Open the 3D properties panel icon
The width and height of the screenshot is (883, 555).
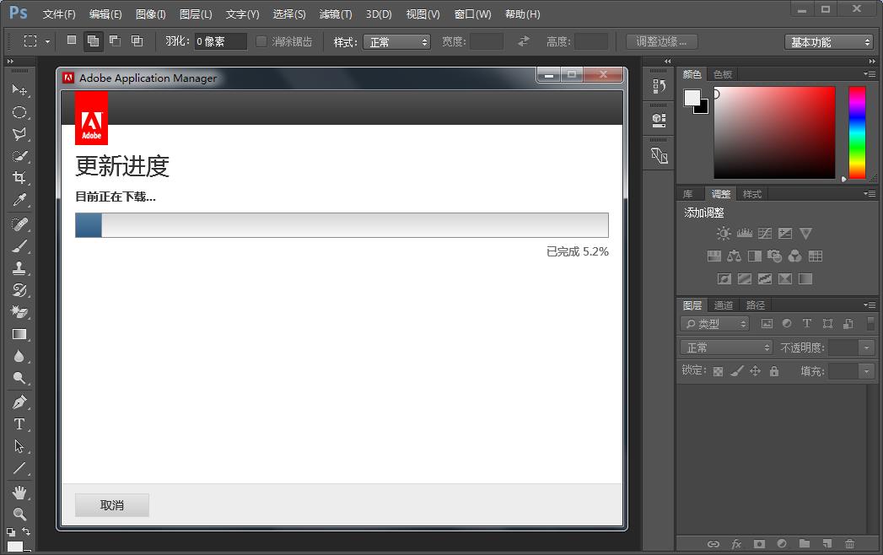coord(659,120)
